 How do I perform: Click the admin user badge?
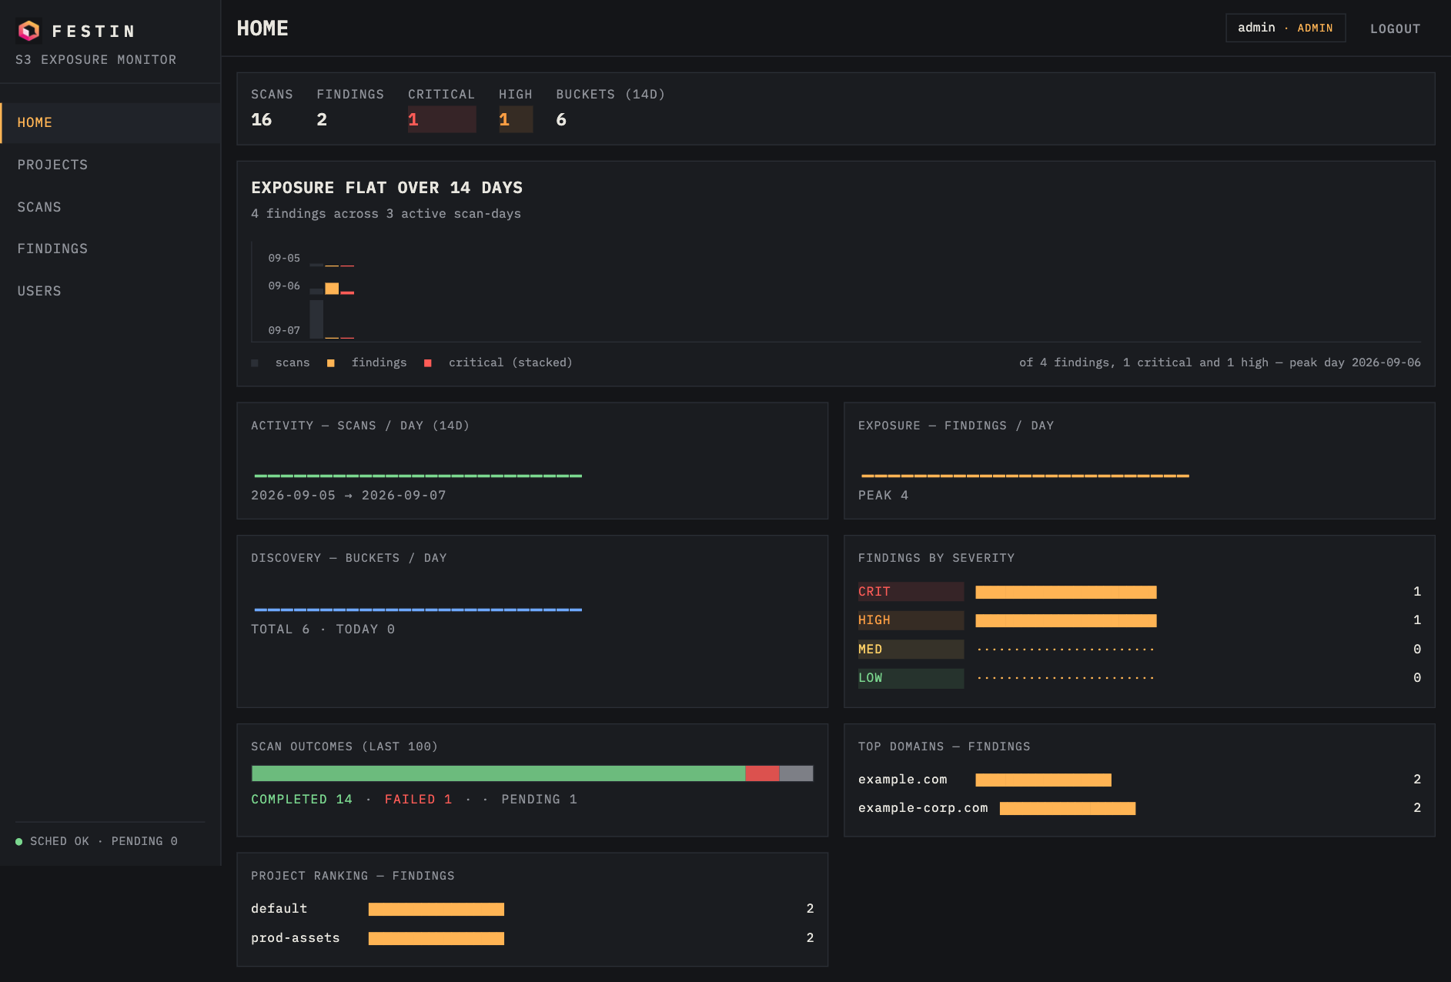point(1285,28)
